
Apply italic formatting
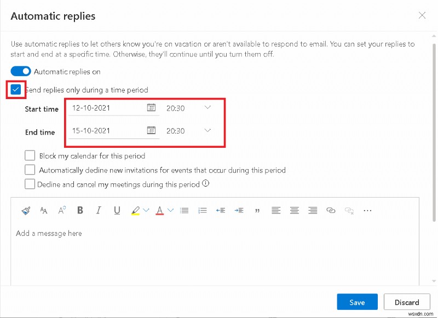pyautogui.click(x=99, y=210)
